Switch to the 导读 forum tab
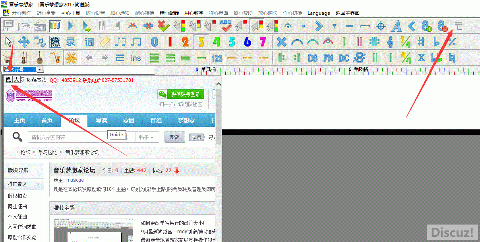Screen dimensions: 480x242 point(101,120)
